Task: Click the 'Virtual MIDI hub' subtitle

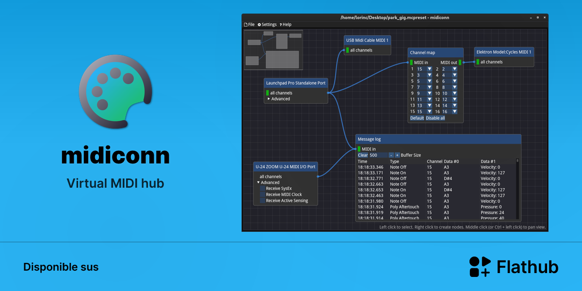Action: pos(115,183)
